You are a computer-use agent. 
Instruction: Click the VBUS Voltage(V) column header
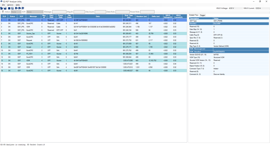click(x=168, y=16)
